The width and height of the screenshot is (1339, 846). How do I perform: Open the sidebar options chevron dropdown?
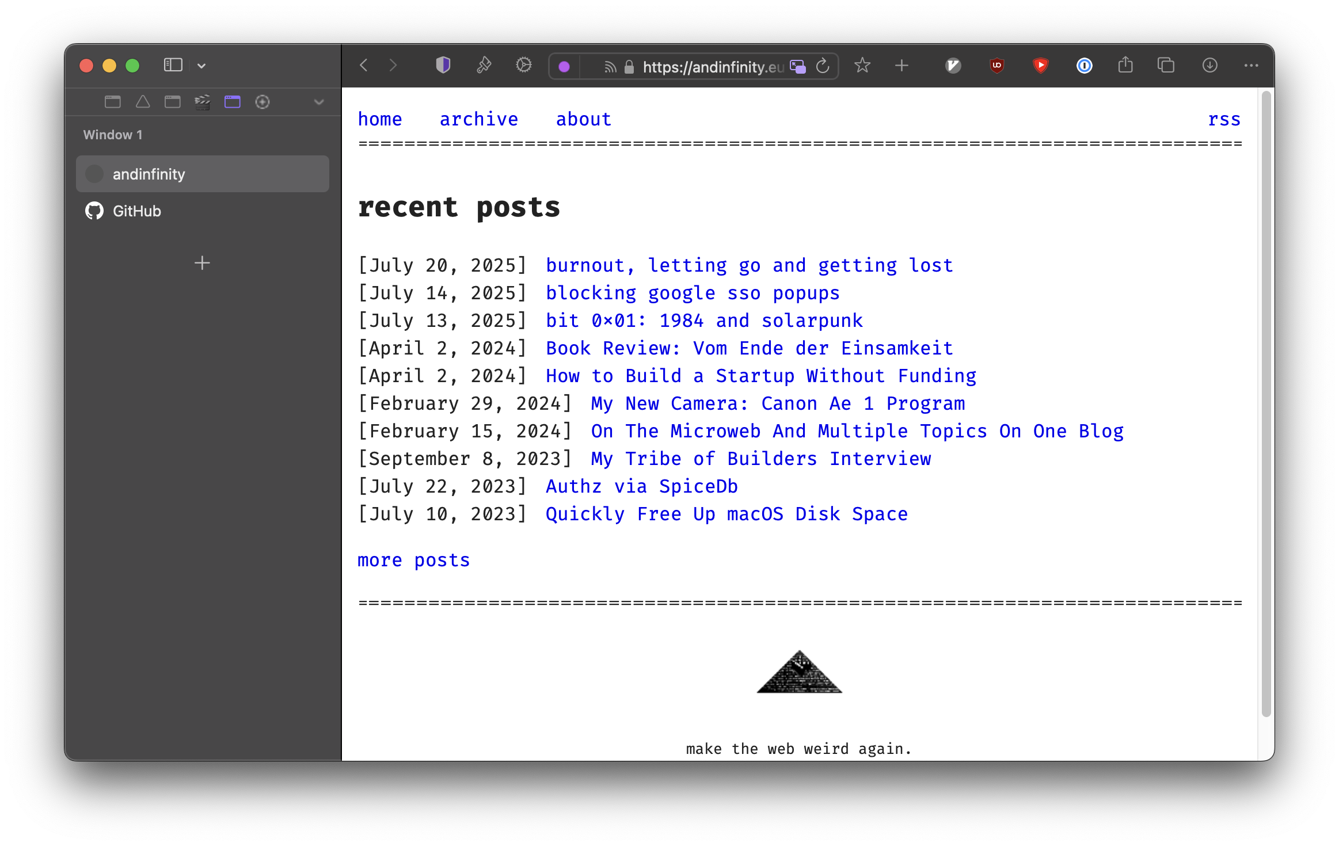pos(201,66)
